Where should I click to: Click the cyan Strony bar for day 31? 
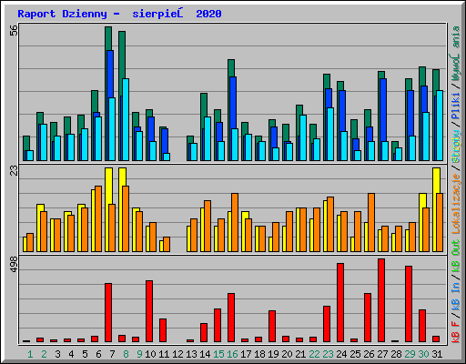[440, 126]
